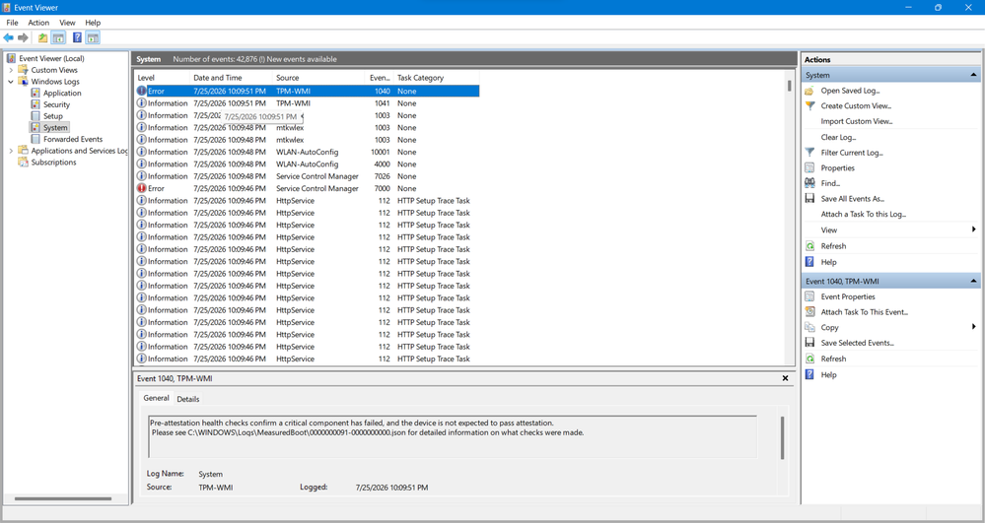Select the WLAN-AutoConfig event 10001 row

point(308,152)
